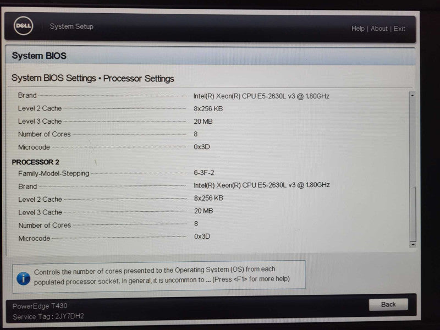
Task: Select the Family-Model-Stepping label
Action: pyautogui.click(x=53, y=173)
